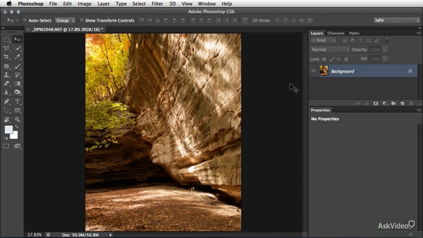Screen dimensions: 423x238
Task: Toggle lock image pixels brush icon
Action: (332, 59)
